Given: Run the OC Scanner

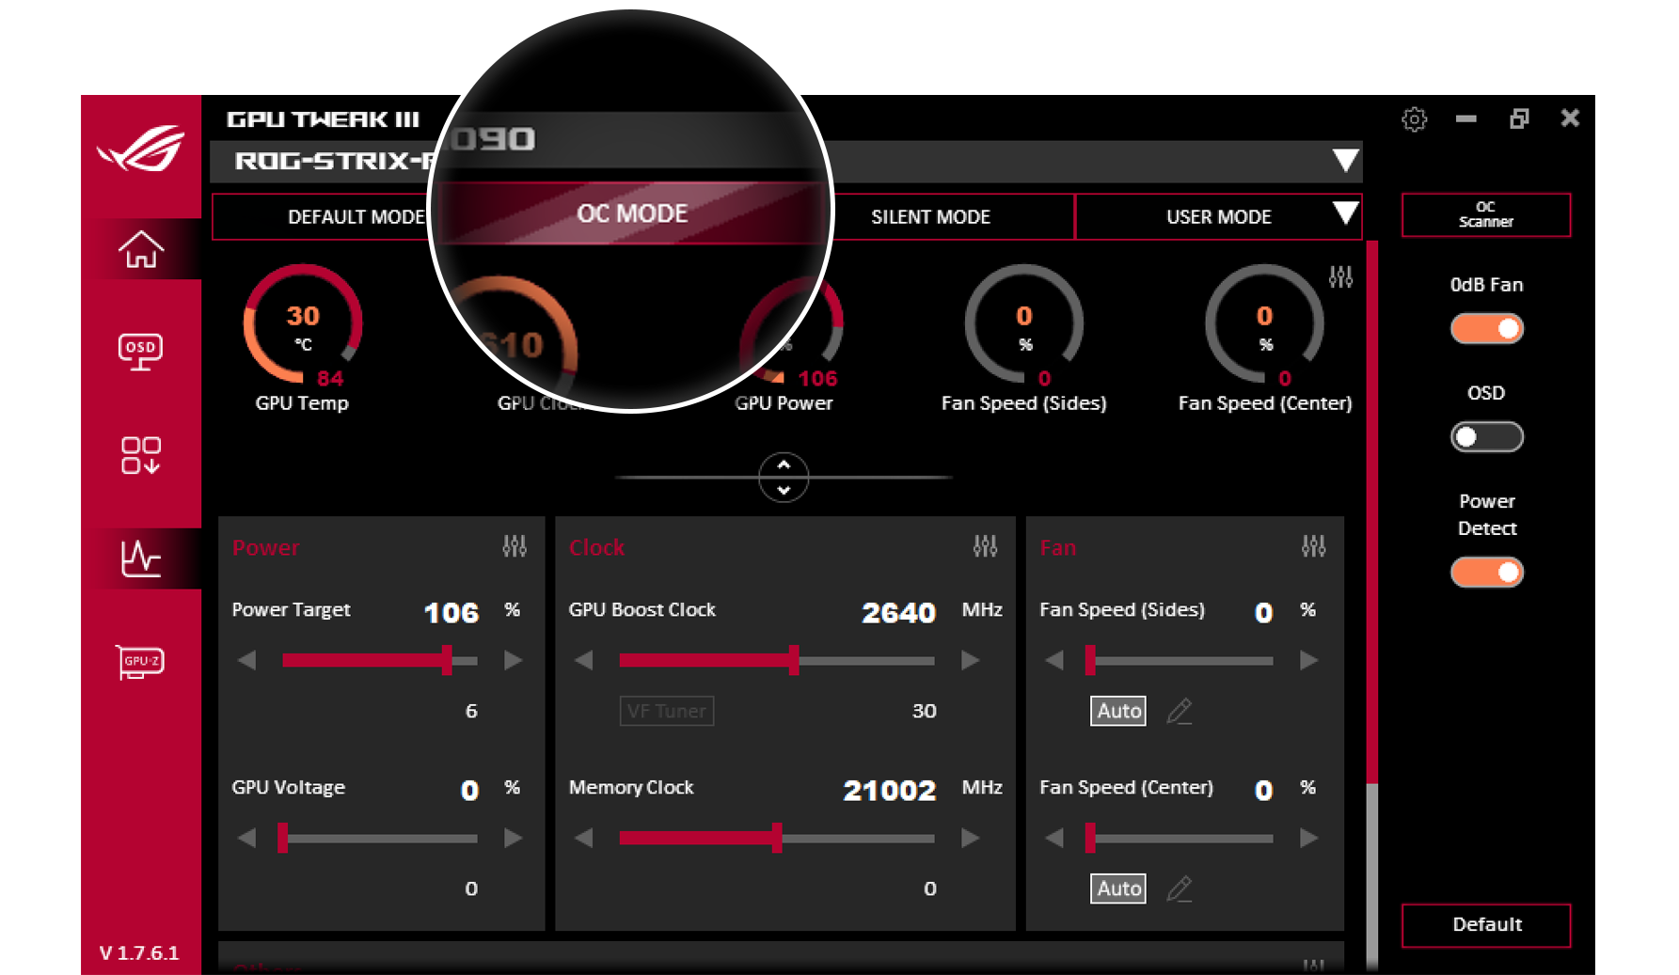Looking at the screenshot, I should 1486,214.
